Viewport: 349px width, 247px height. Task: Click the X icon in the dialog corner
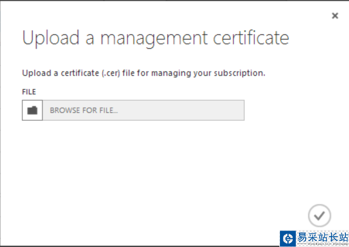click(335, 16)
